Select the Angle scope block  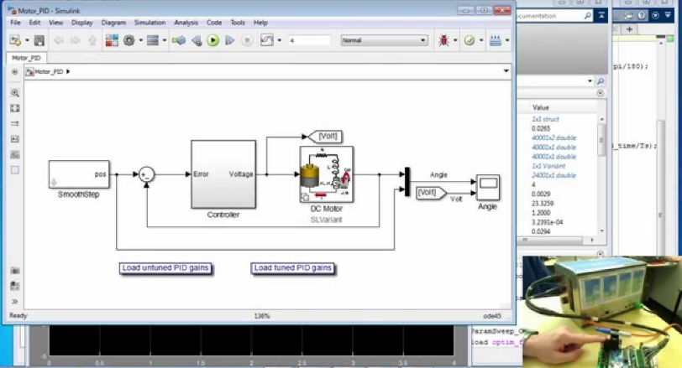click(x=488, y=188)
